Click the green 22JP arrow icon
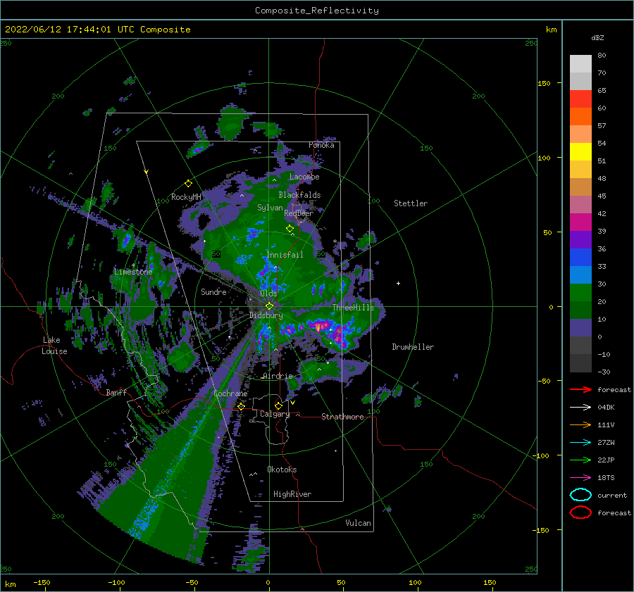This screenshot has width=634, height=592. coord(580,460)
